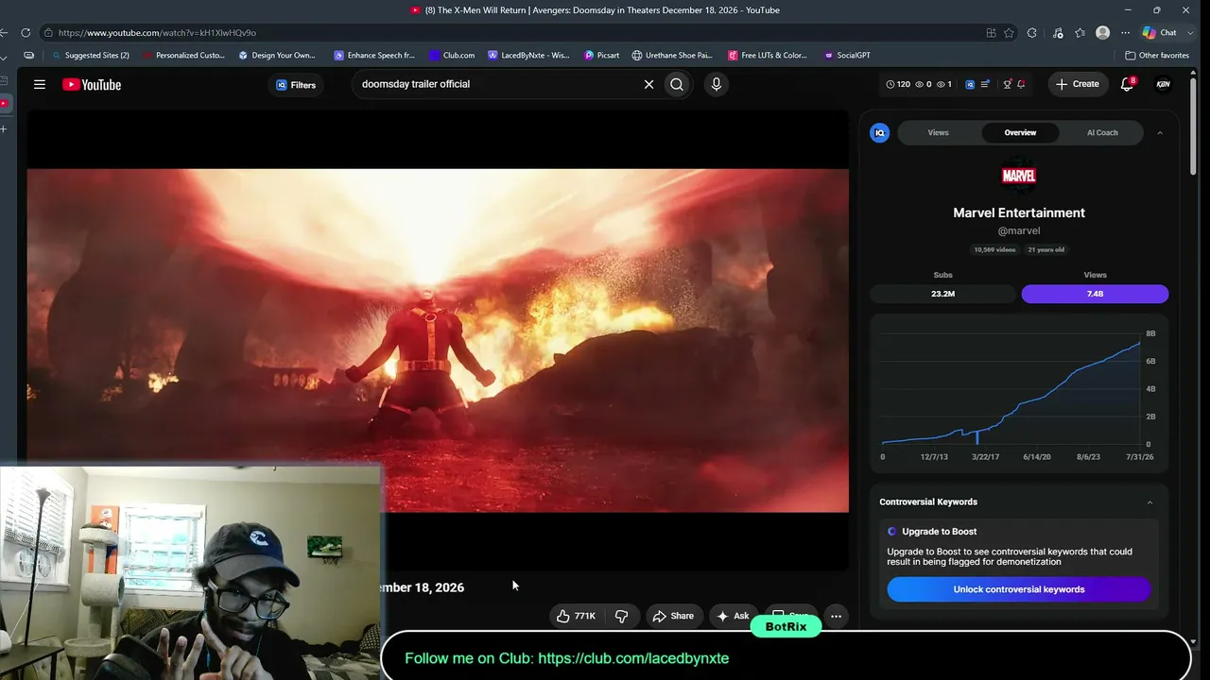Image resolution: width=1210 pixels, height=680 pixels.
Task: Open browser settings and more menu
Action: click(x=1125, y=33)
